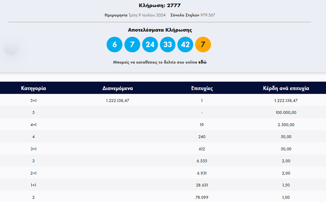Click the 6.555 winners count cell
The image size is (326, 202).
pos(202,161)
